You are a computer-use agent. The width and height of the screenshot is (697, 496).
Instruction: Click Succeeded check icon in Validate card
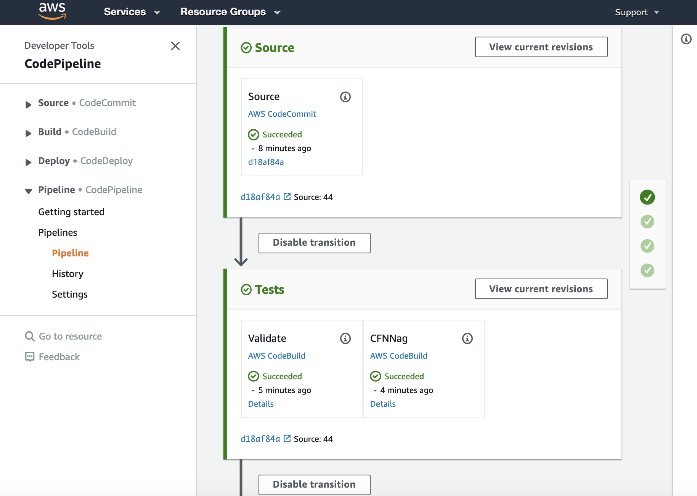pos(254,376)
